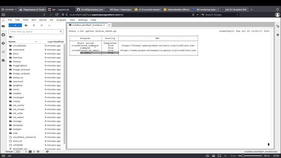Open the Extension Manager puzzle icon
The image size is (281, 158).
click(x=3, y=61)
